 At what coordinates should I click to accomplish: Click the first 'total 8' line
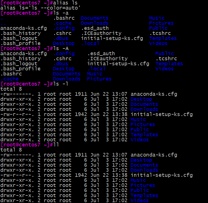11,89
